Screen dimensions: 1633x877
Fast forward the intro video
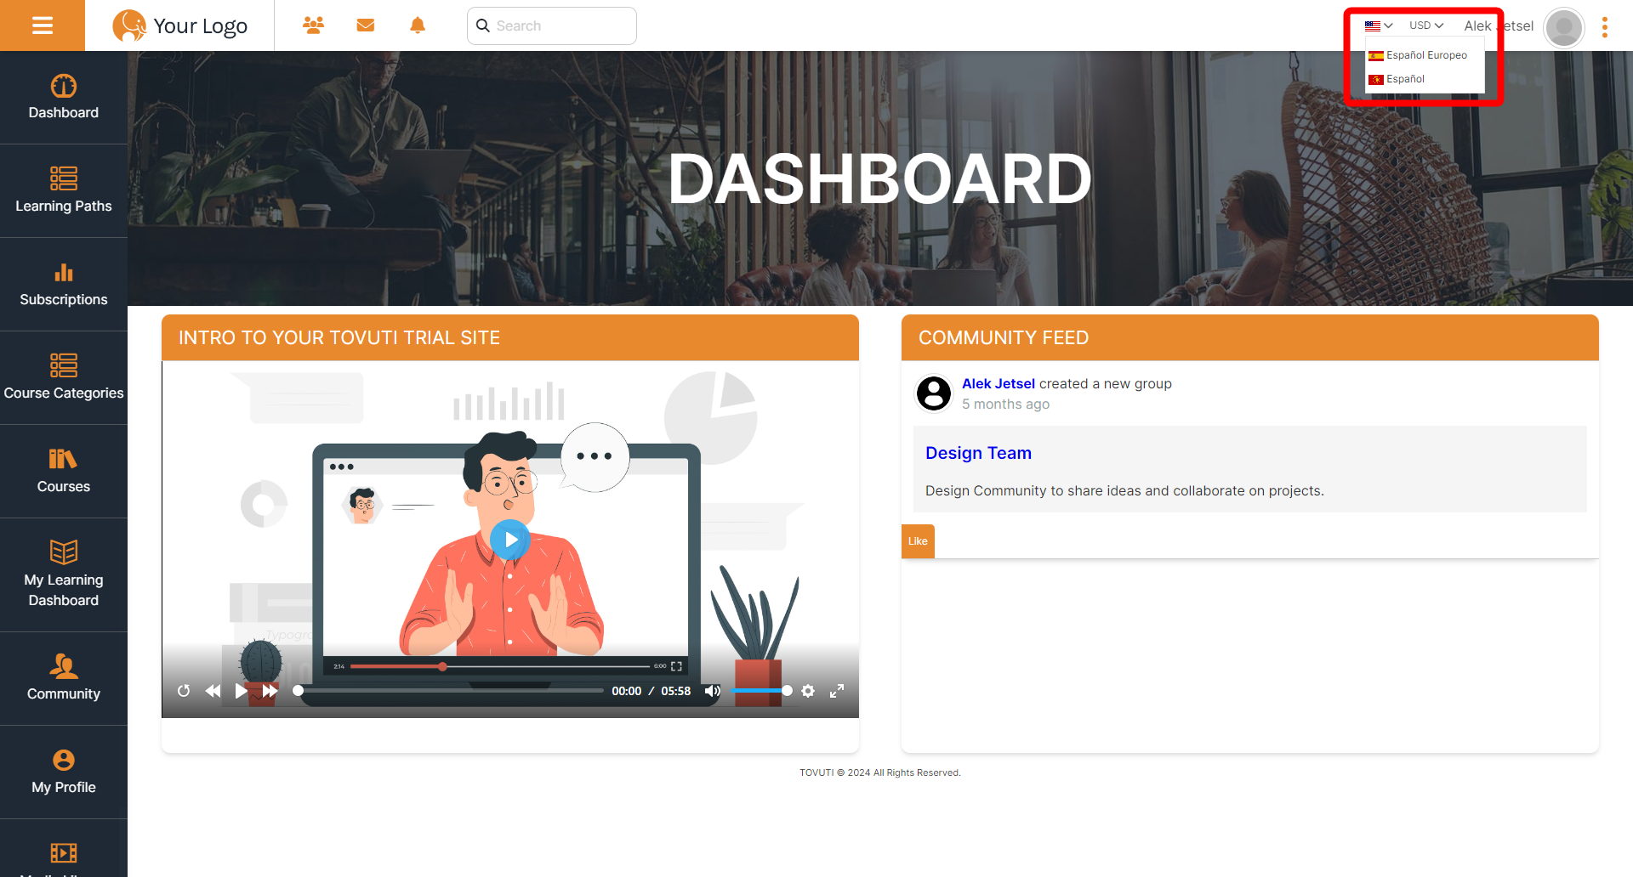point(270,691)
